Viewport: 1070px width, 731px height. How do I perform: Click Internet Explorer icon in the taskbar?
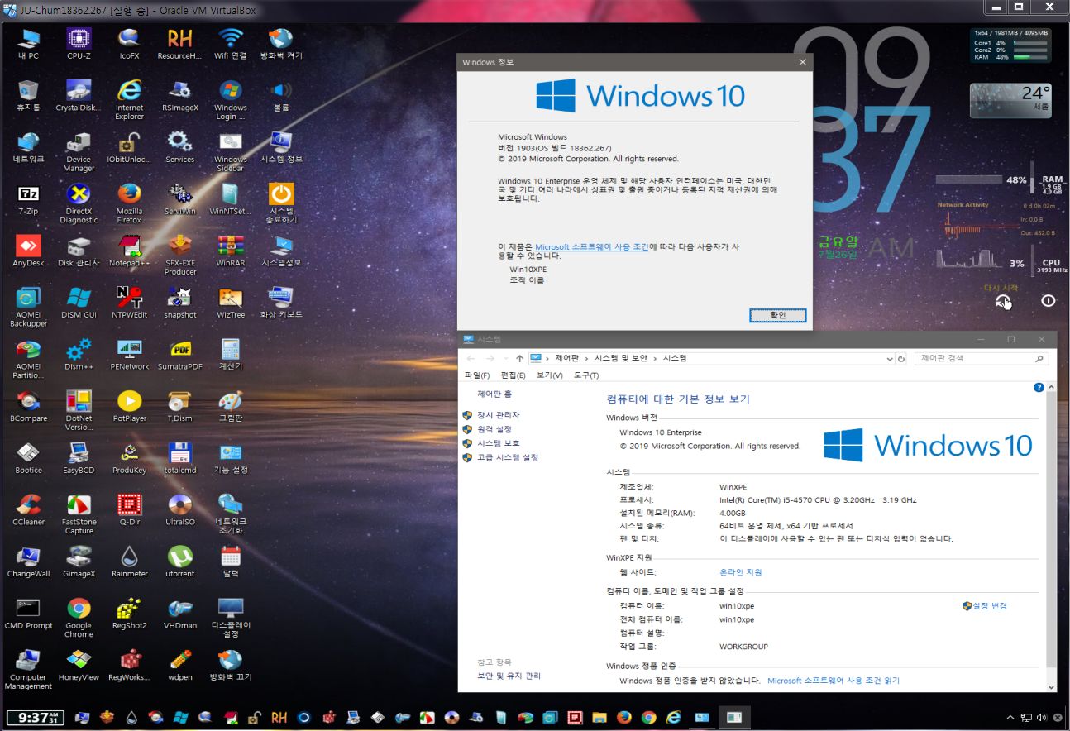pos(674,718)
